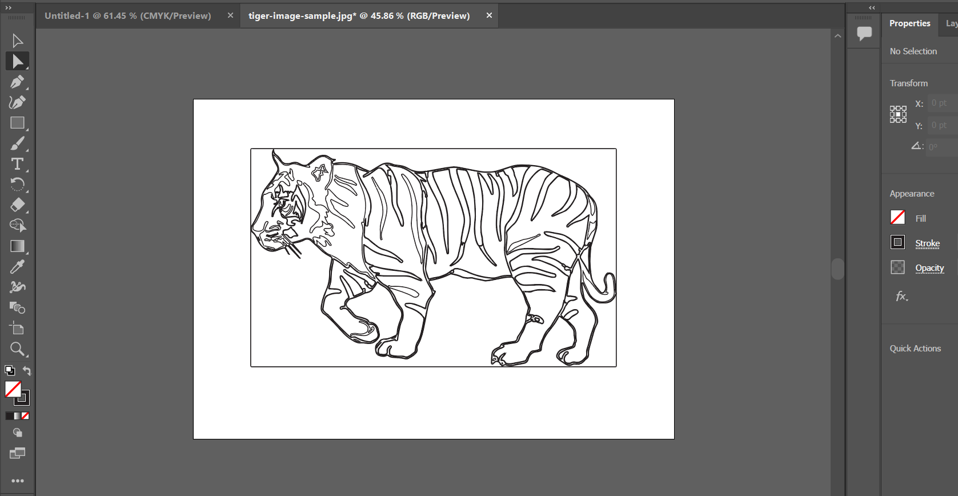Select the Pen tool
This screenshot has height=496, width=958.
(x=17, y=82)
